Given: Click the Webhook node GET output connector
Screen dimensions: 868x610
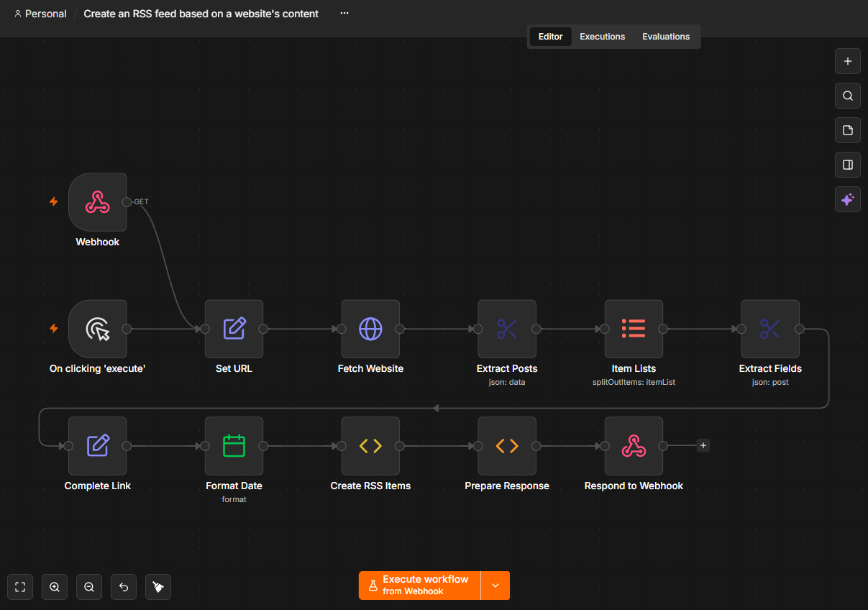Looking at the screenshot, I should point(127,202).
